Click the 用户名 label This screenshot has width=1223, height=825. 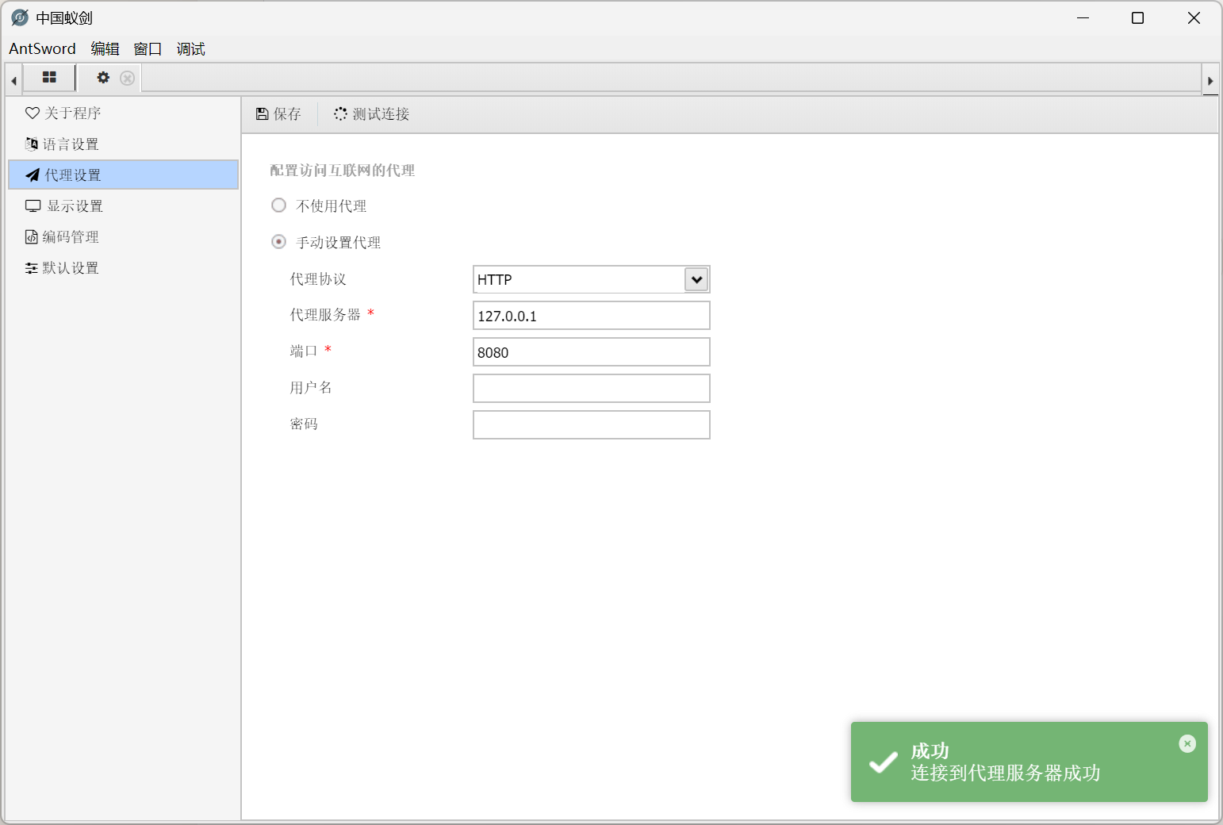coord(311,387)
